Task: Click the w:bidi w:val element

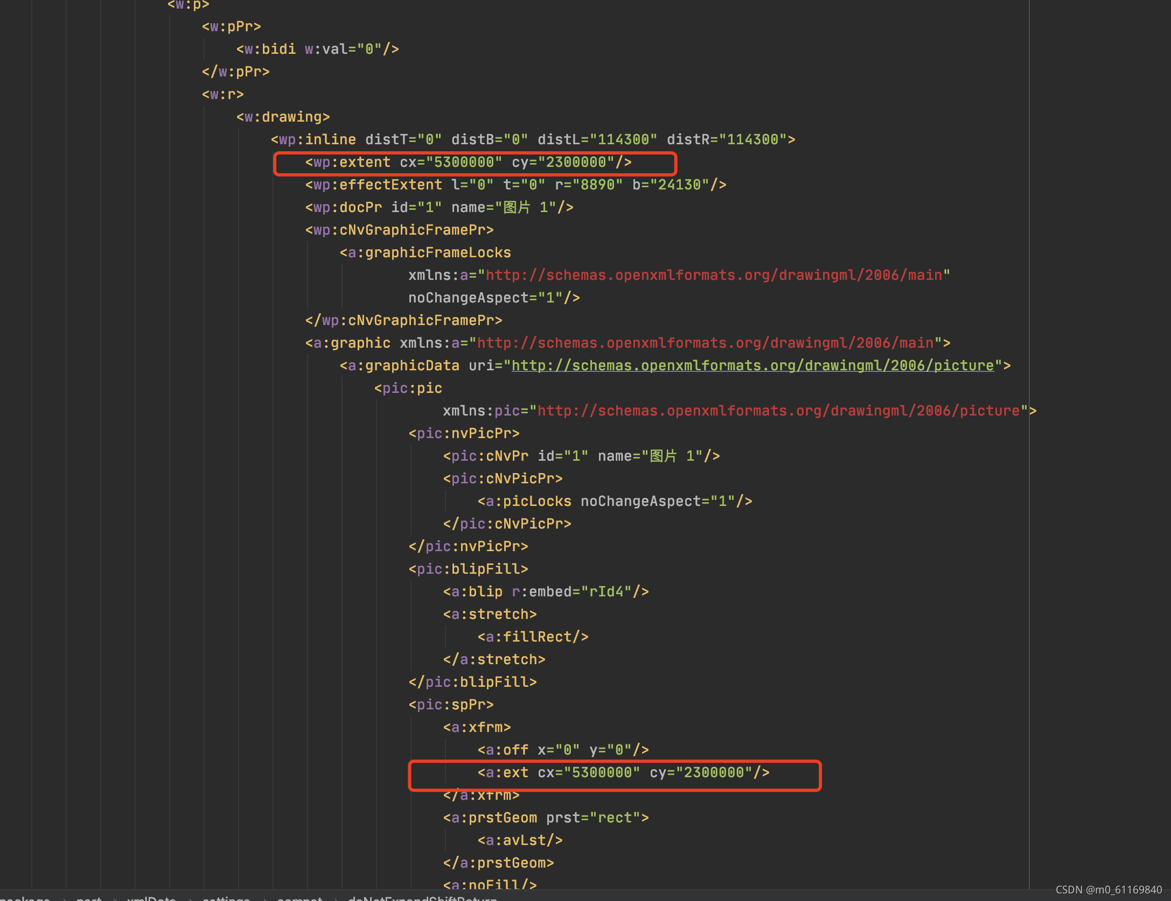Action: click(317, 50)
